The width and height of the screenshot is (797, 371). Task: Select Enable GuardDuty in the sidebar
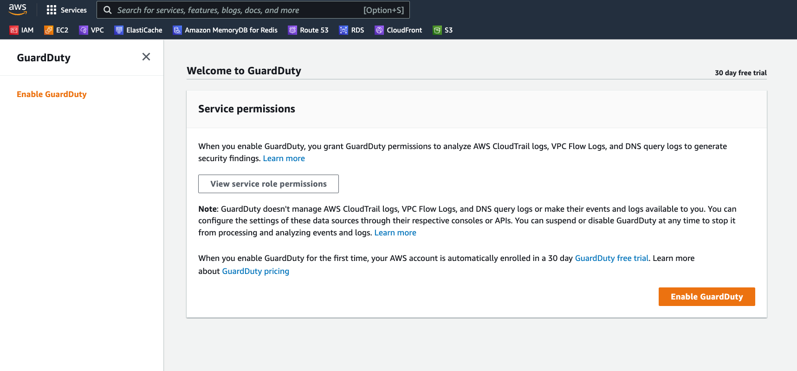(52, 94)
